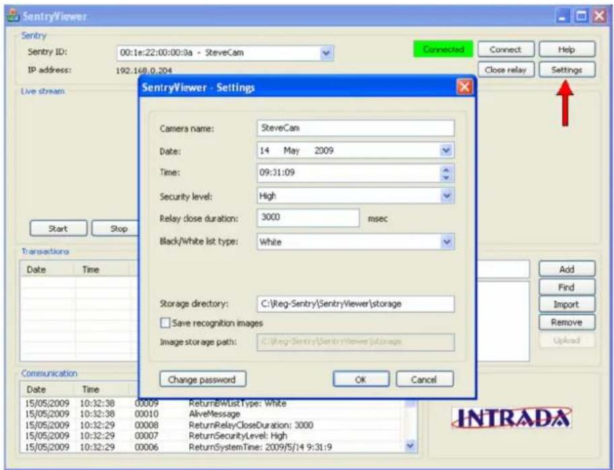
Task: Minimize the SentryViewer window
Action: tap(564, 15)
